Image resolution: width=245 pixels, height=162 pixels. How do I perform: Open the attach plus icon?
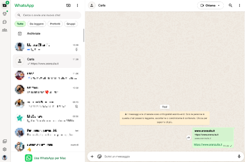click(x=92, y=156)
